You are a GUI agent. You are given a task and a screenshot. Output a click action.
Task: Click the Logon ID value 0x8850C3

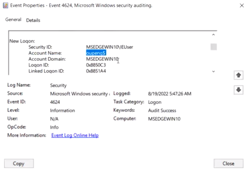96,65
